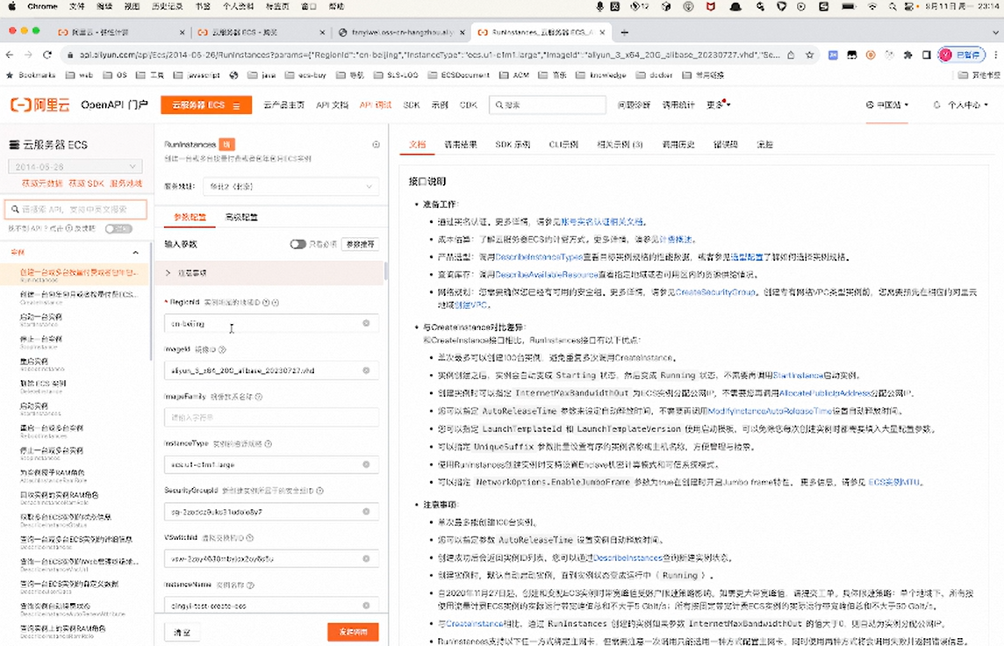Viewport: 1004px width, 646px height.
Task: Open the 中国站 site selector
Action: pos(886,104)
